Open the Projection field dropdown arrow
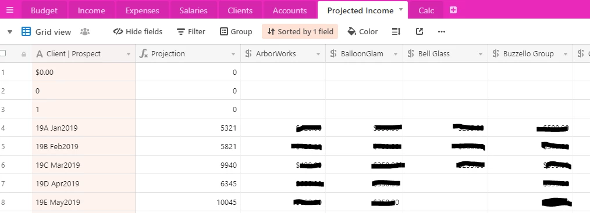 233,54
